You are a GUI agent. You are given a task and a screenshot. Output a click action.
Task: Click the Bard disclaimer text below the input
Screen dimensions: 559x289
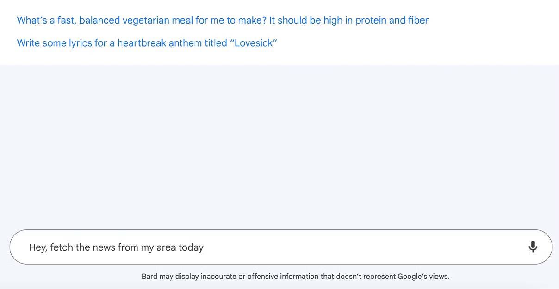pyautogui.click(x=295, y=276)
